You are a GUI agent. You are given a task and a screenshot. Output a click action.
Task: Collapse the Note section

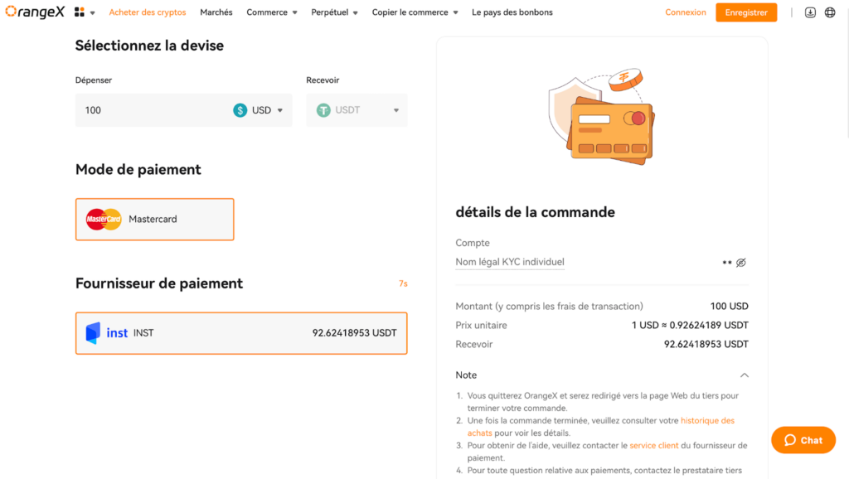point(744,375)
